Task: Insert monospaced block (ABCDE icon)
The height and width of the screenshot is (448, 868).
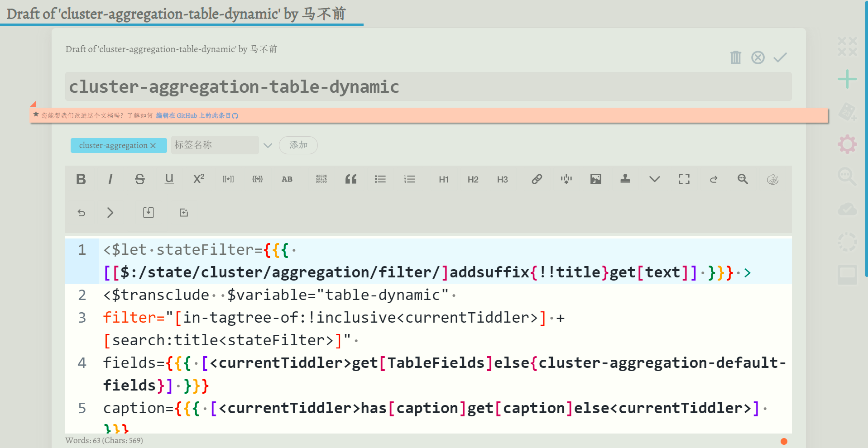Action: click(321, 179)
